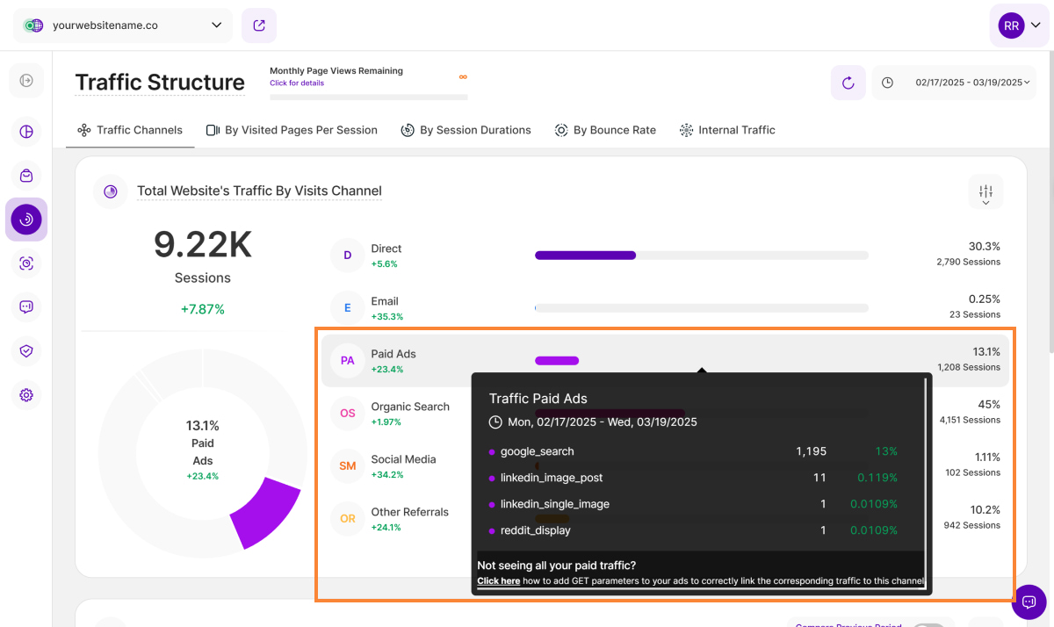Select the Internal Traffic tab

pyautogui.click(x=727, y=130)
